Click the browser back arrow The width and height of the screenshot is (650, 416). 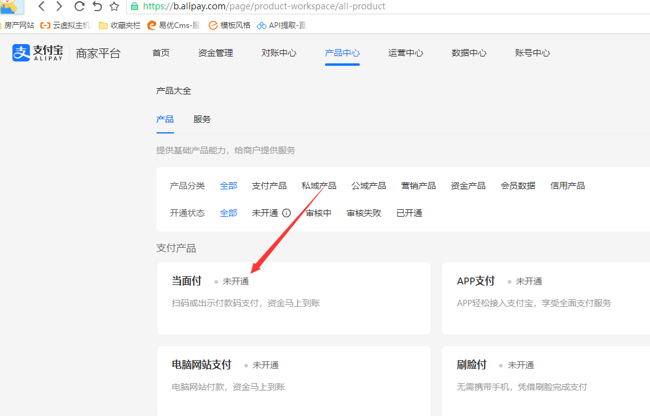41,6
